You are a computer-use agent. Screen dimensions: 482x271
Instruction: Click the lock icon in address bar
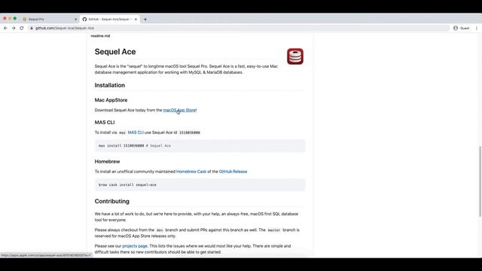(32, 28)
